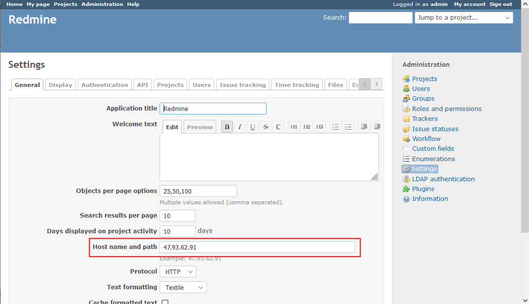This screenshot has height=304, width=529.
Task: Click the Projects icon in Administration sidebar
Action: [x=406, y=79]
